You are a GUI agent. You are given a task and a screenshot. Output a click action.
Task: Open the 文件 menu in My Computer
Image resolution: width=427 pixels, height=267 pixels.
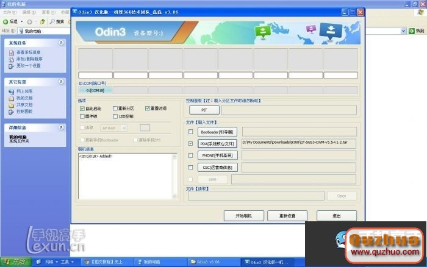(x=10, y=13)
